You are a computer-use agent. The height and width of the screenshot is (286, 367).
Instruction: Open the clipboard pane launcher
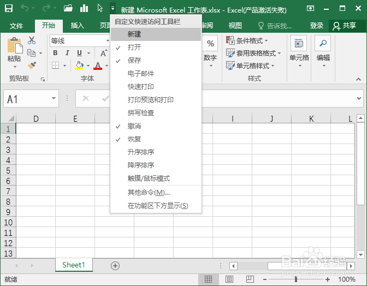pos(43,80)
